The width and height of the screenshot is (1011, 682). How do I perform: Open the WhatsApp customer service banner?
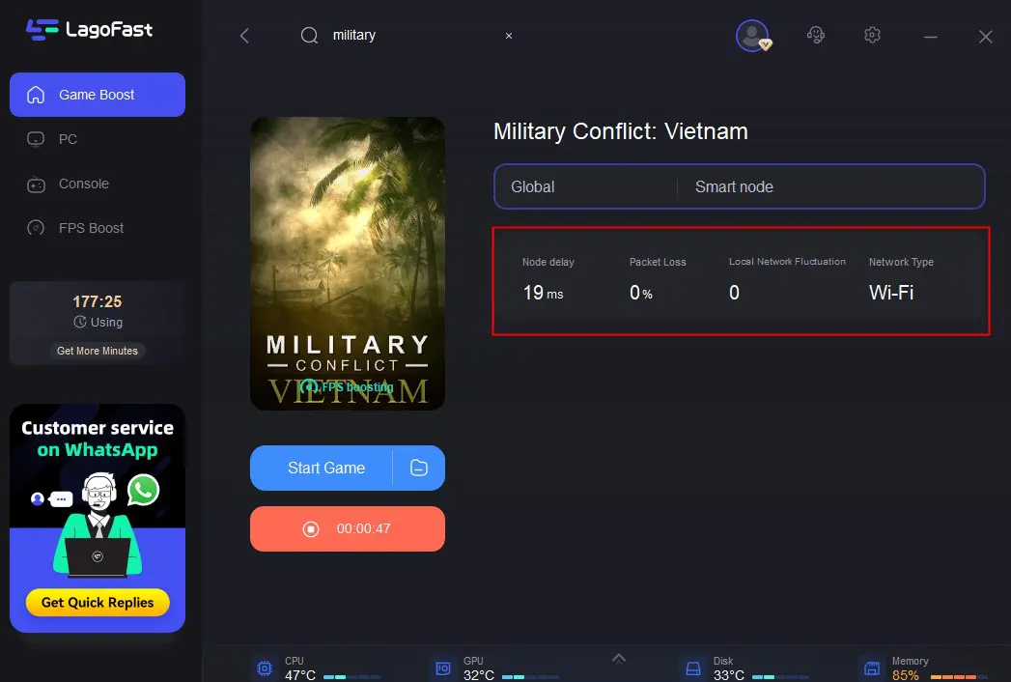point(98,518)
